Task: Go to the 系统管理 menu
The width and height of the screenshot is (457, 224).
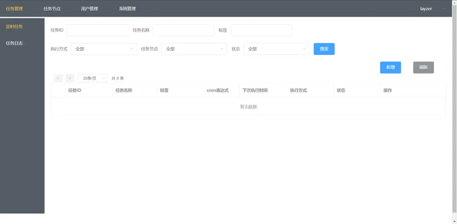Action: pos(127,9)
